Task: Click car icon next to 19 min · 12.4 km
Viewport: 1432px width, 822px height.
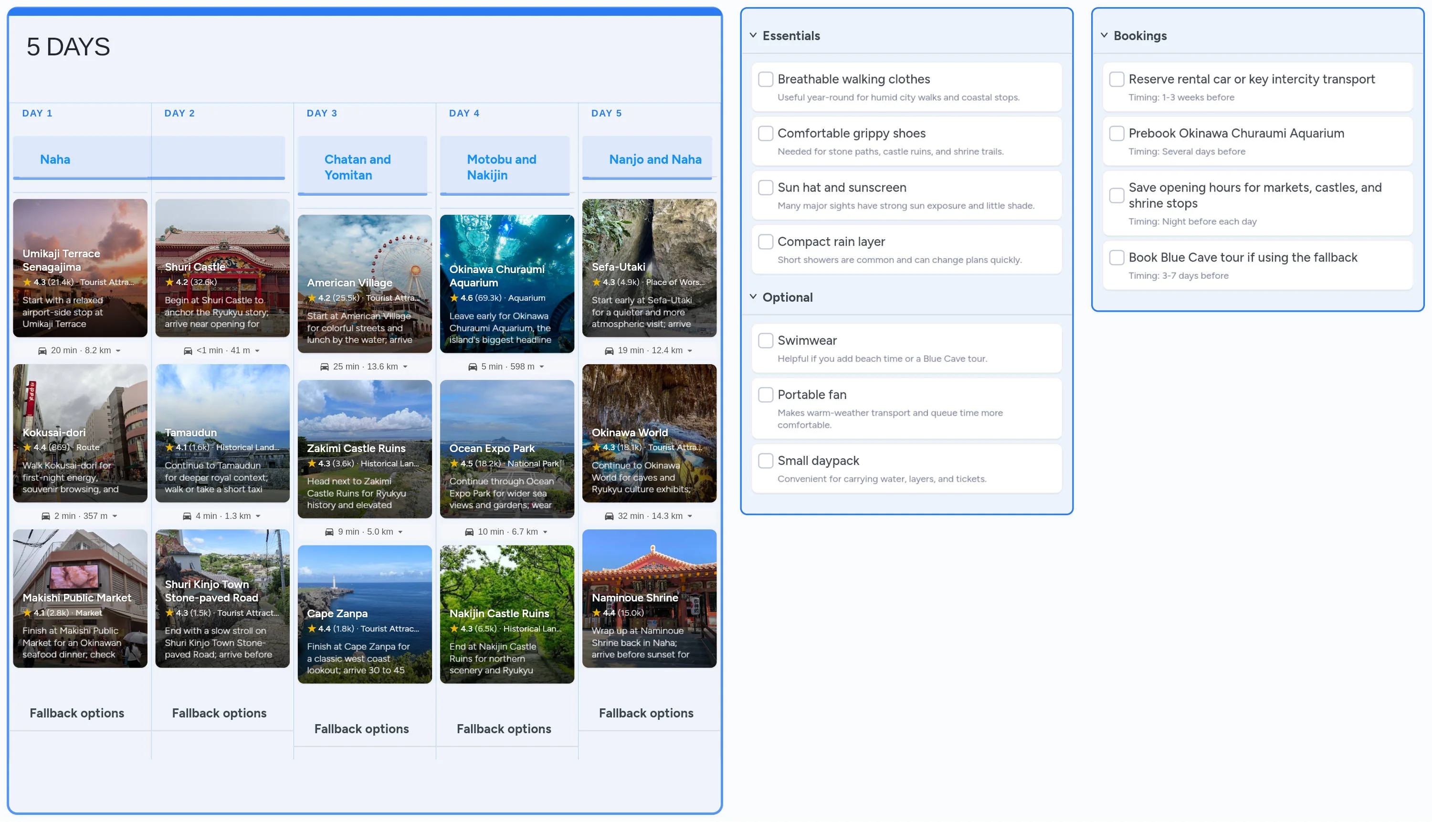Action: click(609, 350)
